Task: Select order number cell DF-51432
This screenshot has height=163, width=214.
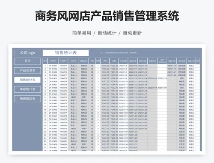Action: (53, 69)
